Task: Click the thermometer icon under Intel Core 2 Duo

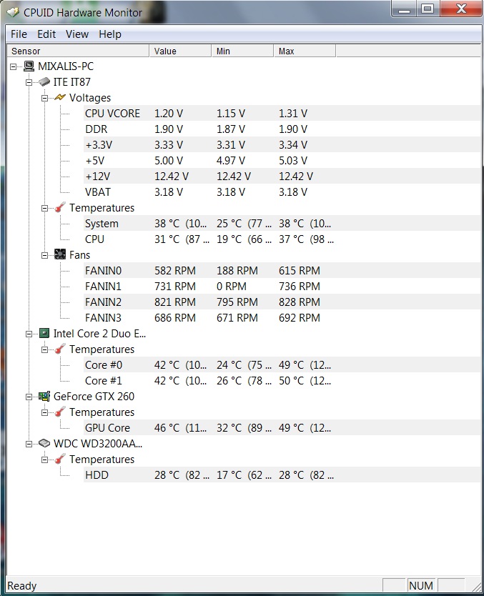Action: [59, 349]
